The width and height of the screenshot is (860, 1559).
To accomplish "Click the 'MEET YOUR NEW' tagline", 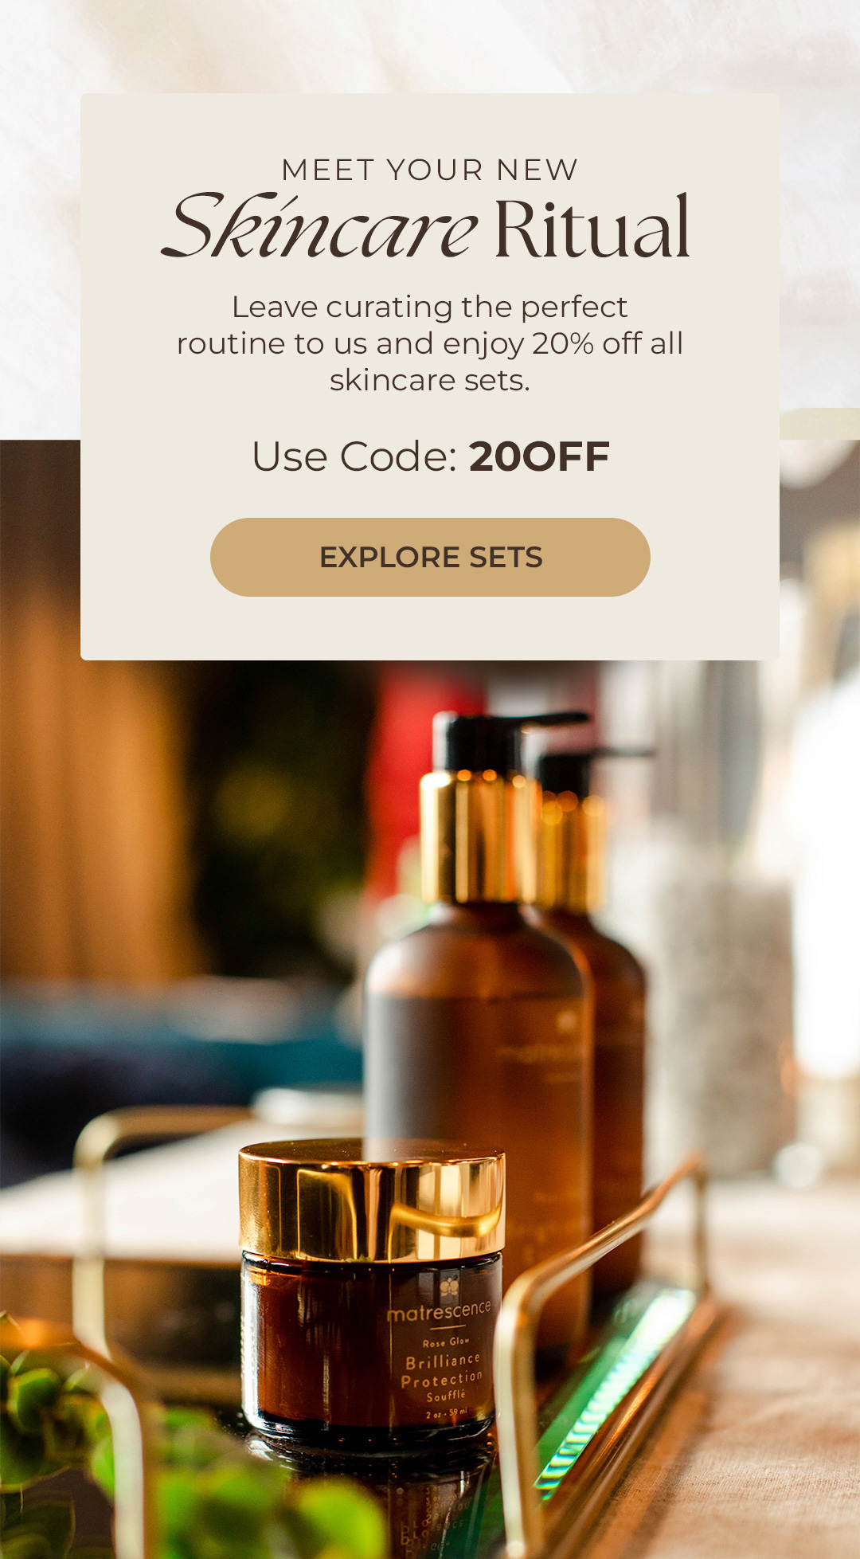I will pyautogui.click(x=430, y=170).
